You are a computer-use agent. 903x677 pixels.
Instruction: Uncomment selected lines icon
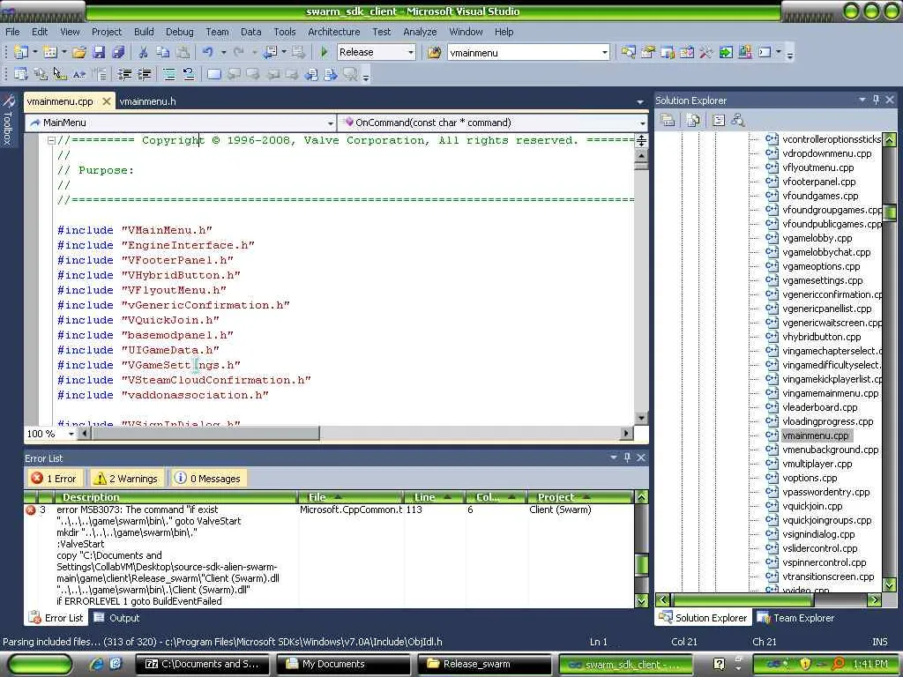189,74
